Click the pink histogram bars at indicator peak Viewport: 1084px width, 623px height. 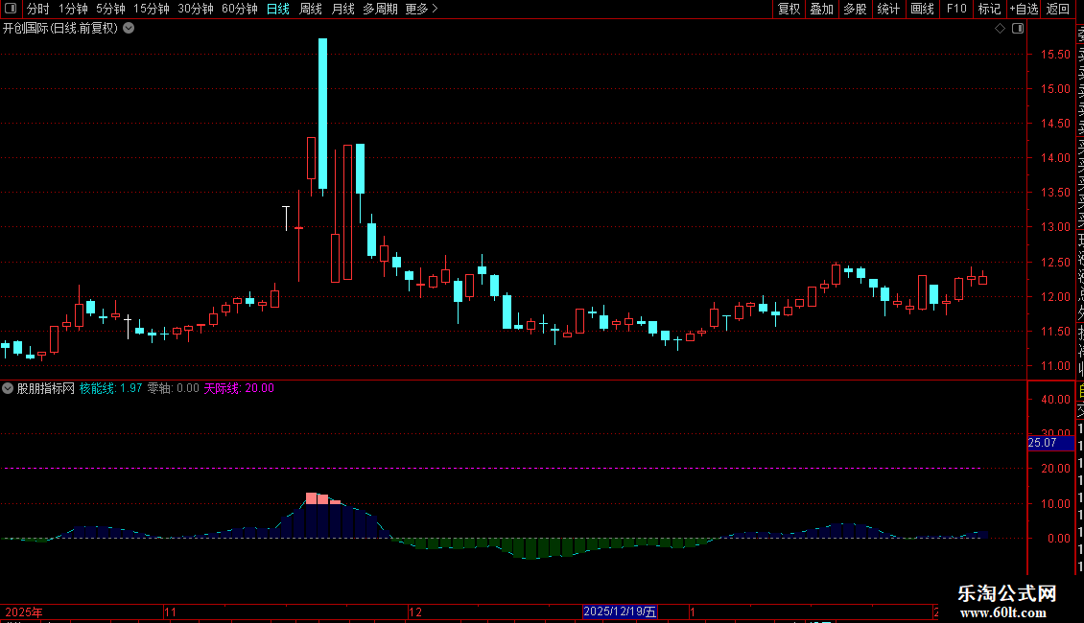(x=323, y=498)
